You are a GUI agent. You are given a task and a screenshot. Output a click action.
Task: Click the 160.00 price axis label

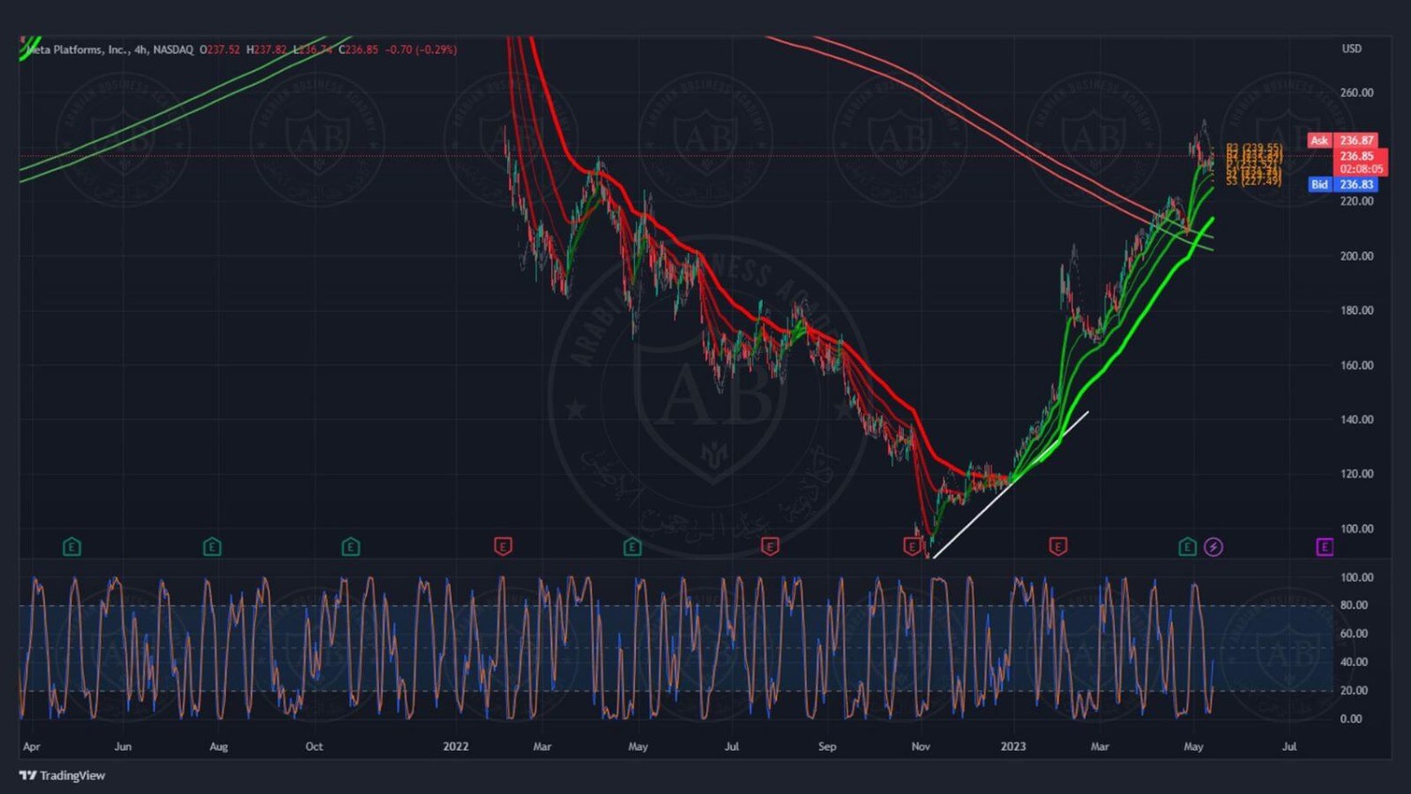(x=1356, y=365)
